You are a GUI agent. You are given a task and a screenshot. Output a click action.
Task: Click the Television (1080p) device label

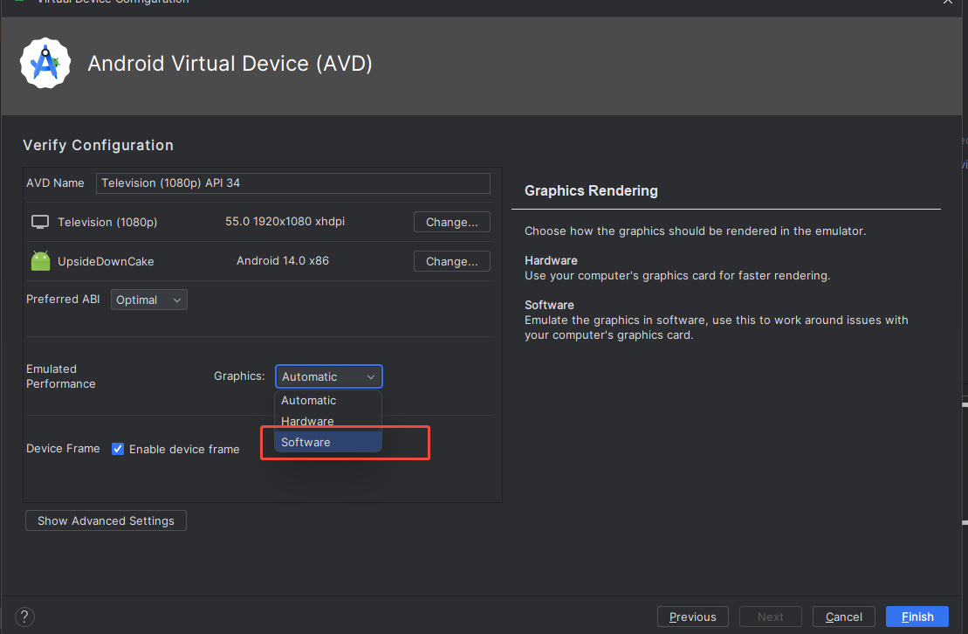(x=107, y=222)
